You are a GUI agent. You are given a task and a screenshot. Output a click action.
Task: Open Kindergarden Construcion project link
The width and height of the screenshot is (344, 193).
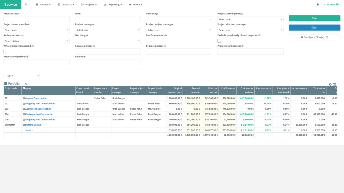coord(39,114)
